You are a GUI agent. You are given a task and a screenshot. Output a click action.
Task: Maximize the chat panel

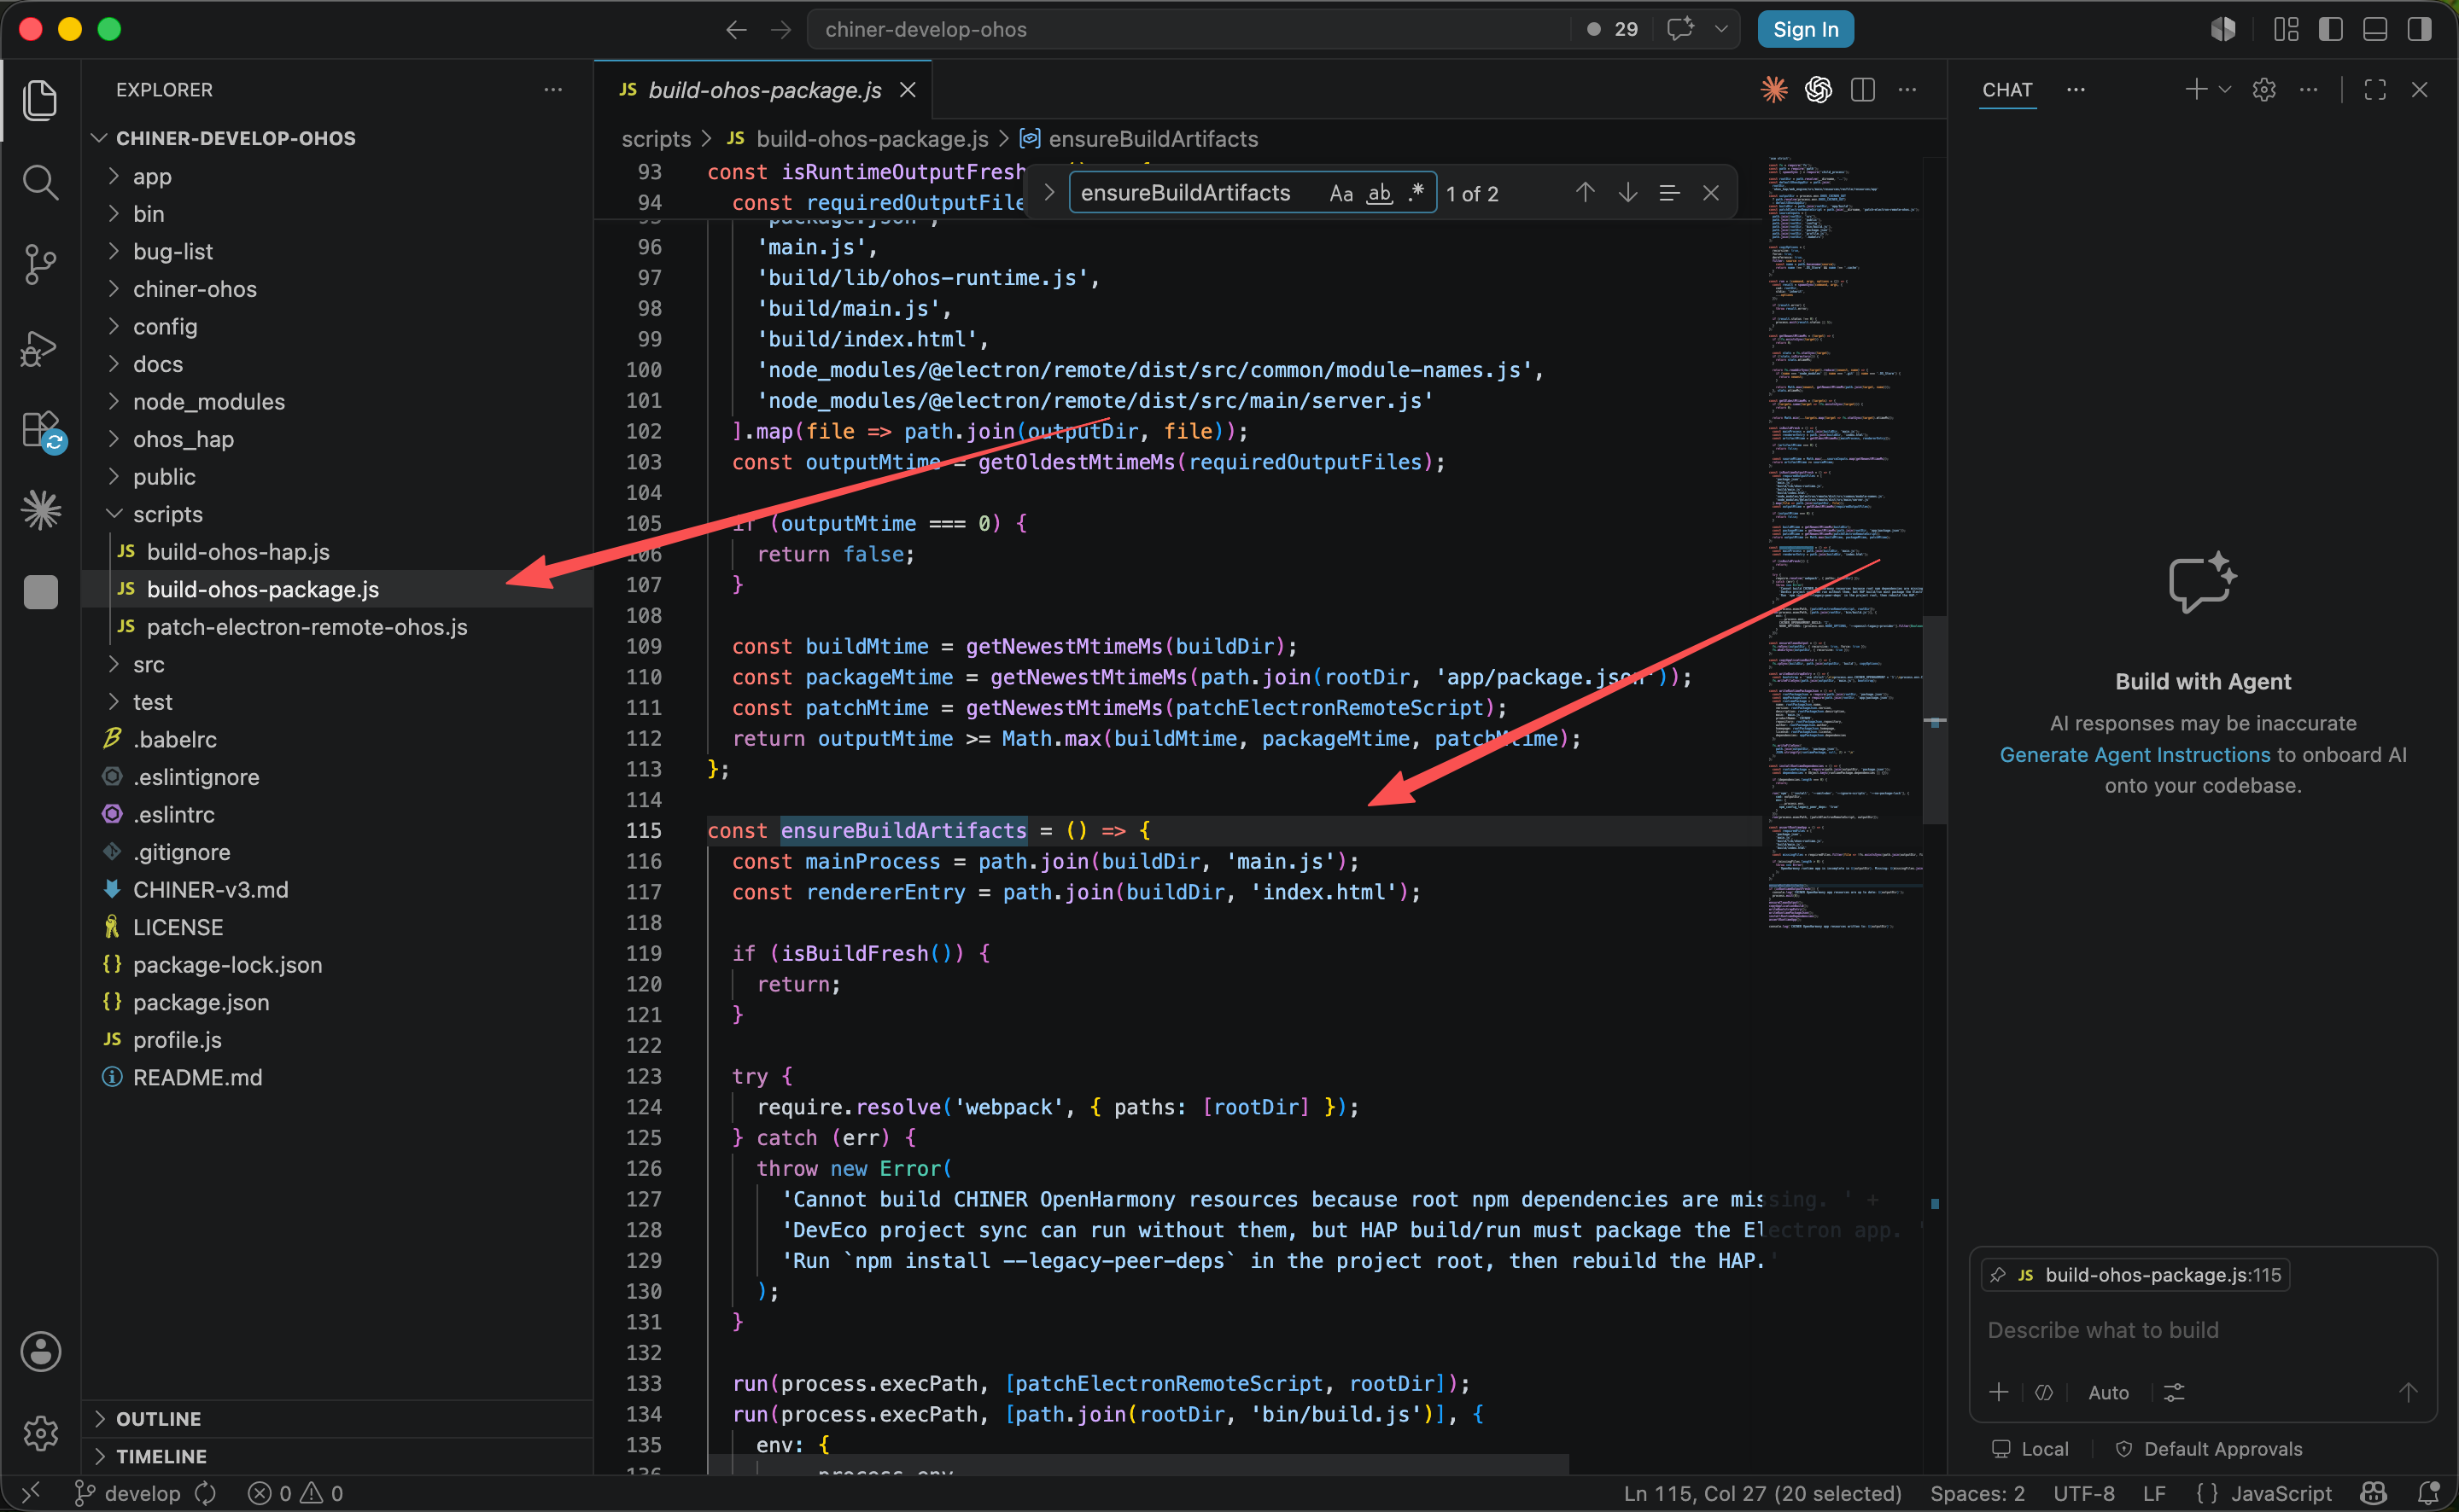(2375, 90)
